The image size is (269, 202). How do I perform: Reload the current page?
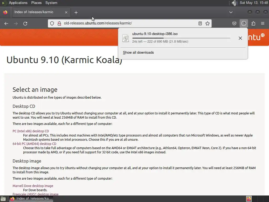25,23
